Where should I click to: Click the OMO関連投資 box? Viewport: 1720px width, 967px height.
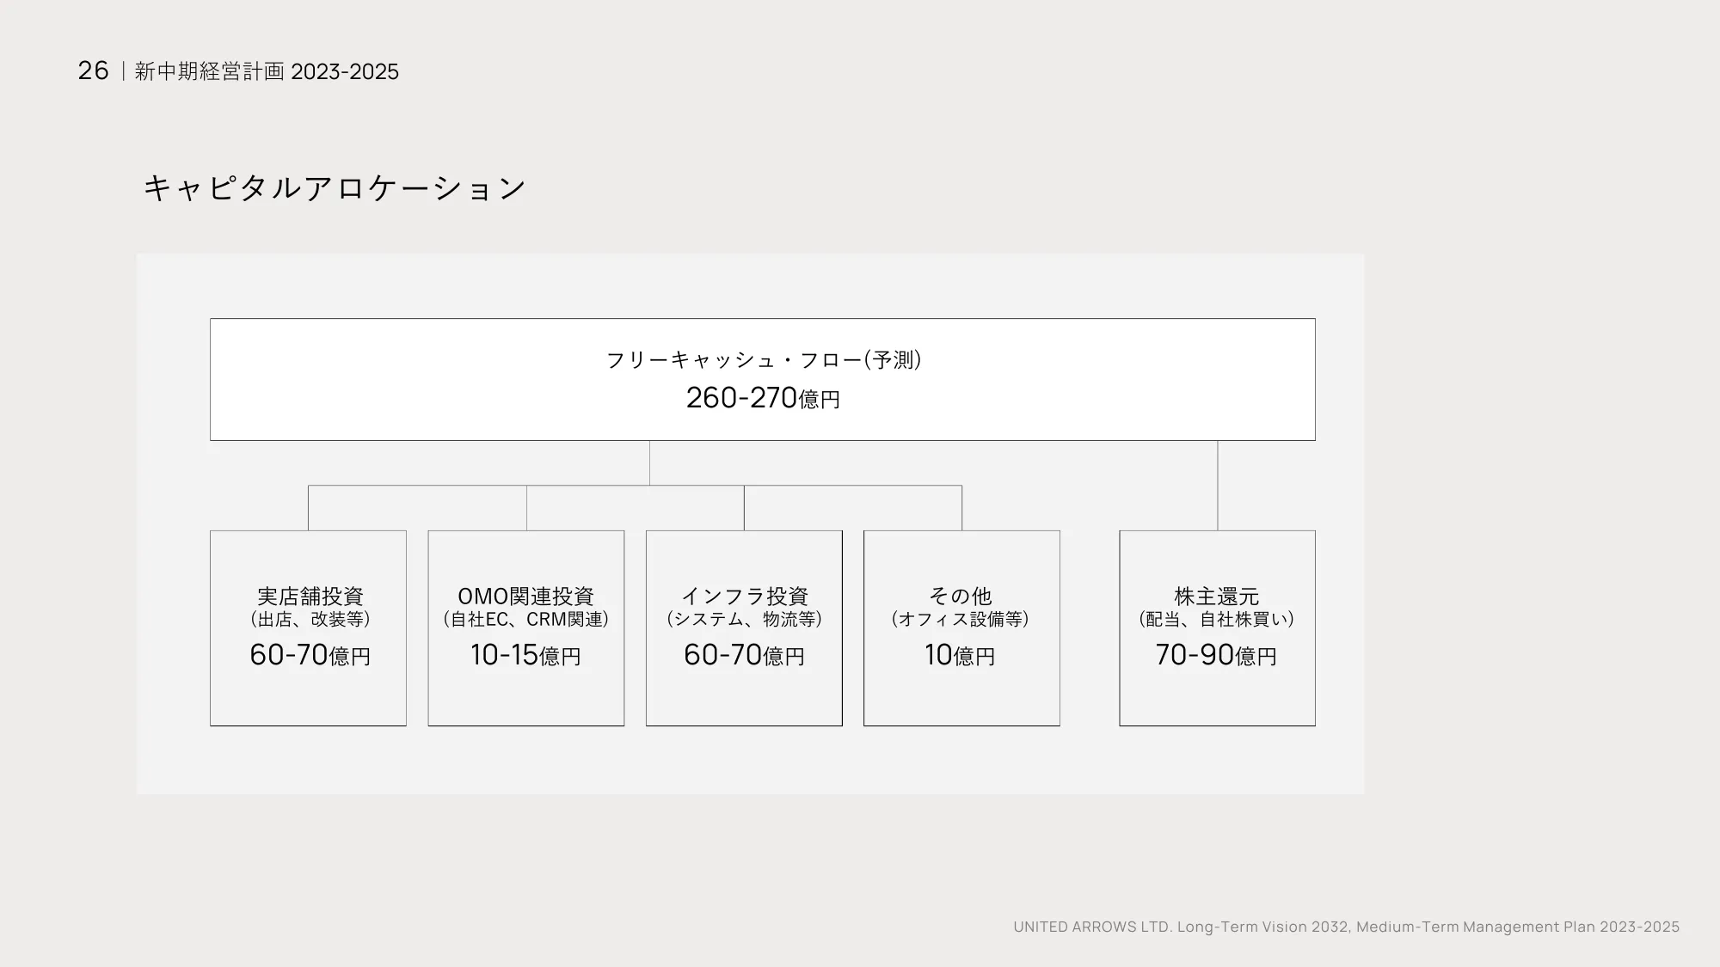click(x=525, y=629)
